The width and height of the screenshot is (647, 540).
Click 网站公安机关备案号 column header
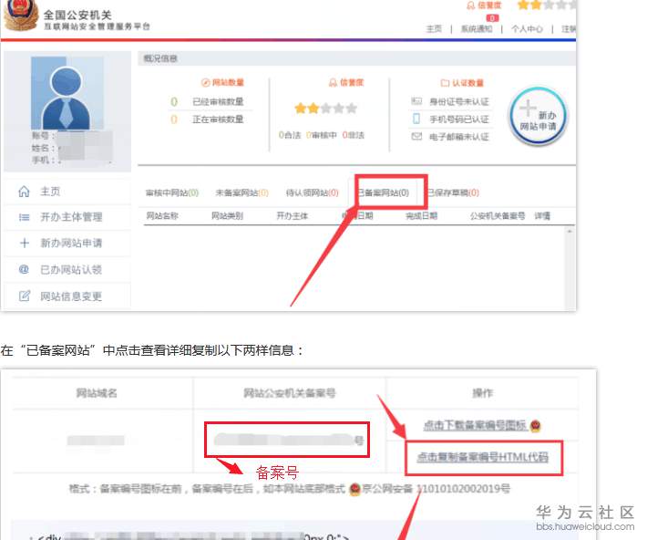coord(289,393)
